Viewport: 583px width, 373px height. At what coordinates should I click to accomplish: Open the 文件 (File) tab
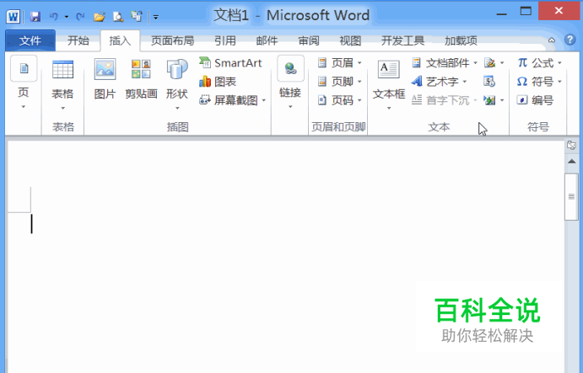point(30,40)
